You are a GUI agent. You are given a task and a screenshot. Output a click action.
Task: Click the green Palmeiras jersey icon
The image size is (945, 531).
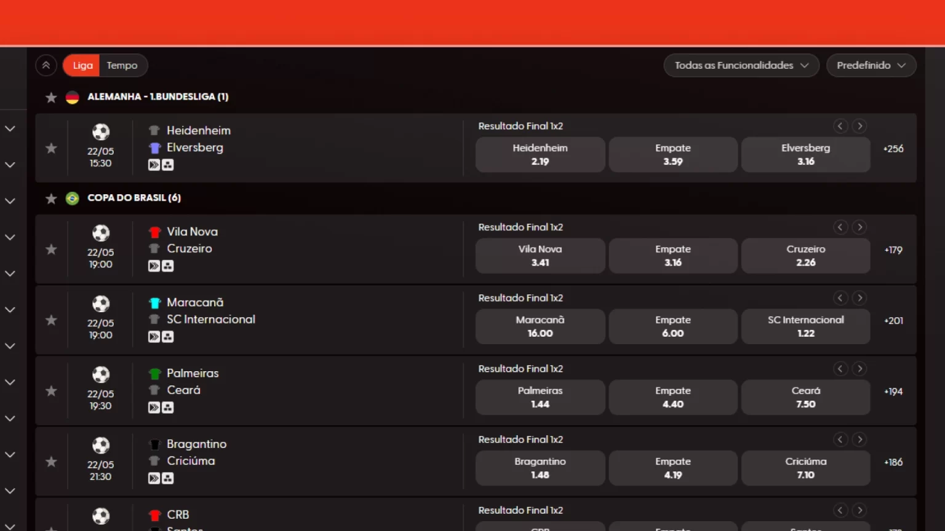[x=154, y=373]
